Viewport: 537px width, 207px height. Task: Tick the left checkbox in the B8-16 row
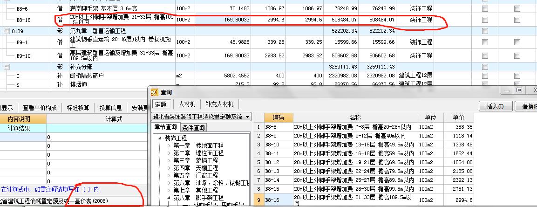click(x=485, y=20)
